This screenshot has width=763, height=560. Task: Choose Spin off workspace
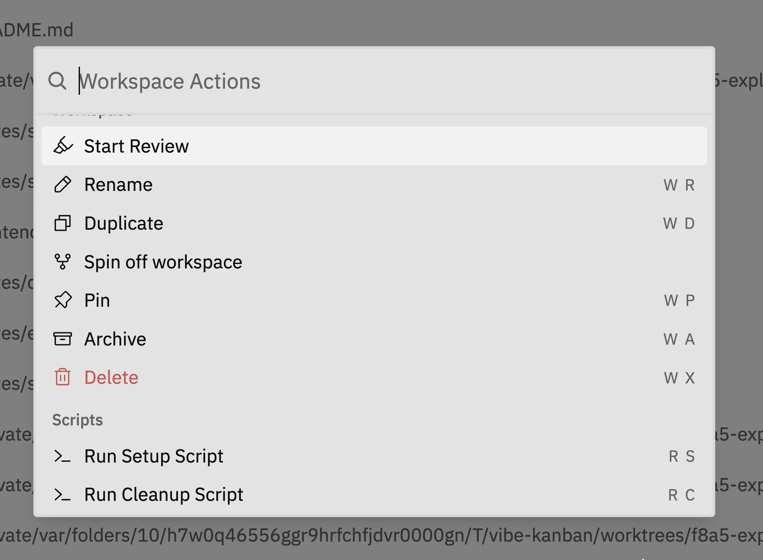tap(163, 262)
